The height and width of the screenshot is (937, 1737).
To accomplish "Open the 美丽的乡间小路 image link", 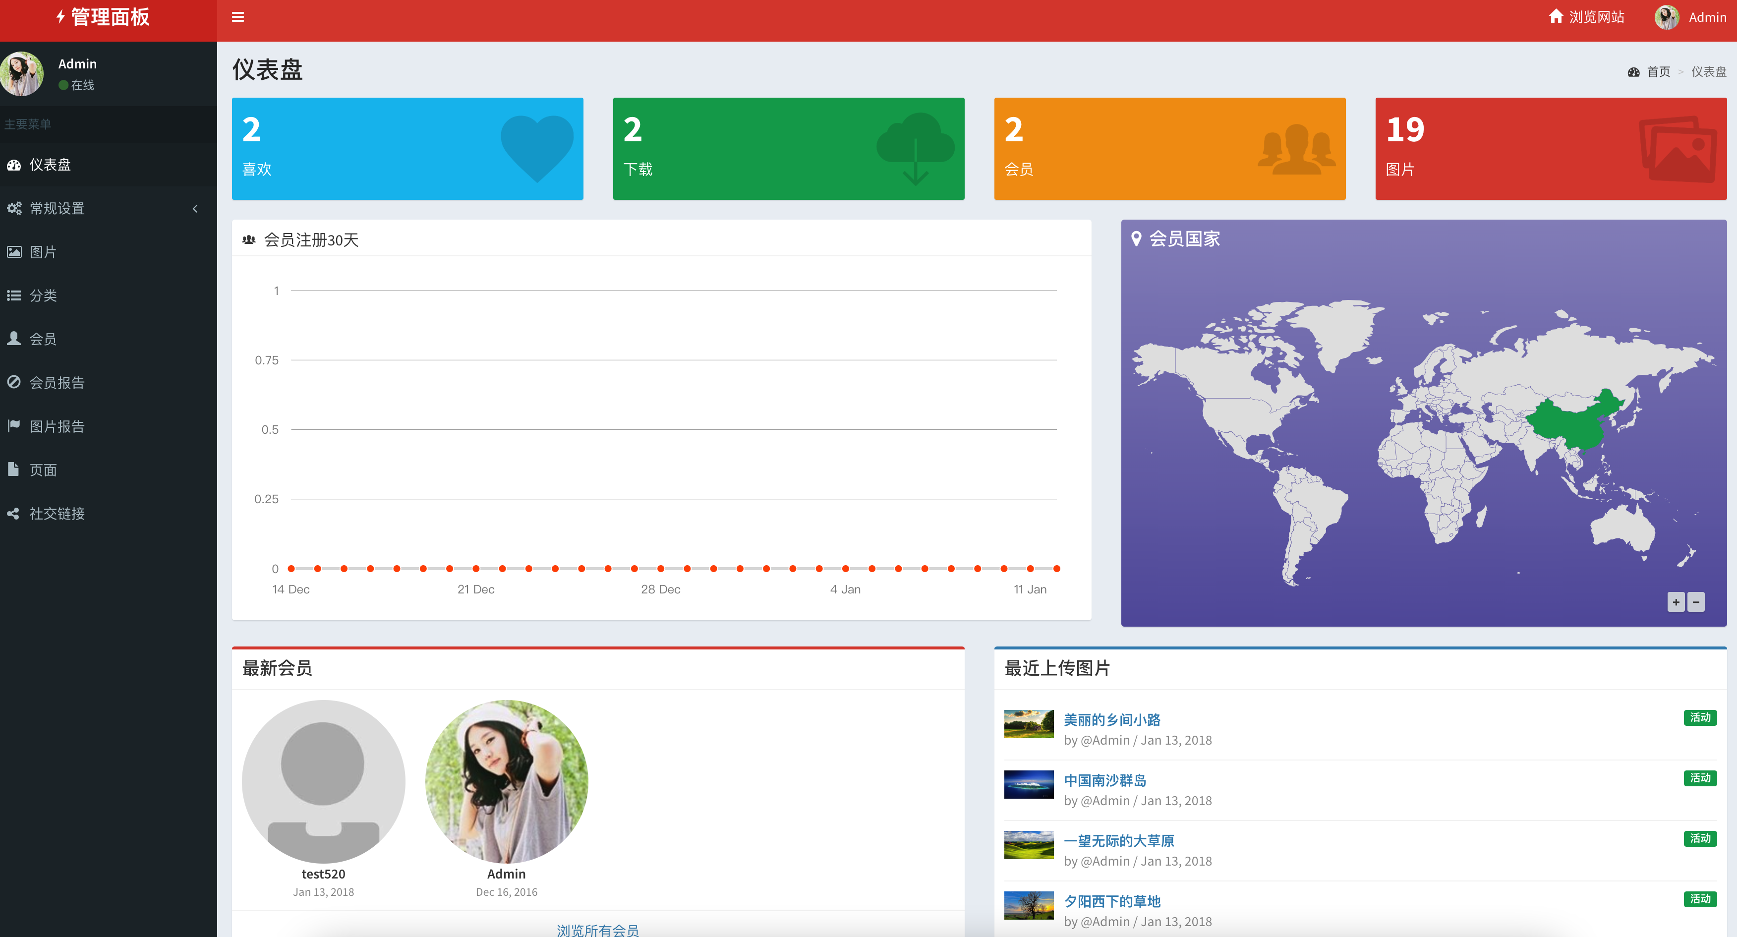I will 1112,720.
